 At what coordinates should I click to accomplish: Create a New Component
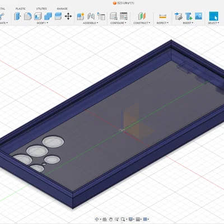[81, 16]
